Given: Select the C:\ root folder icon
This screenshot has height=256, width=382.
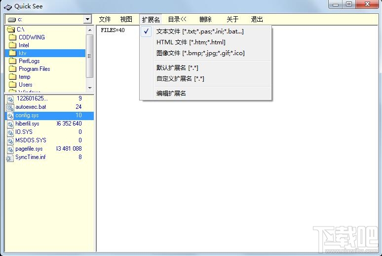Looking at the screenshot, I should click(x=11, y=30).
